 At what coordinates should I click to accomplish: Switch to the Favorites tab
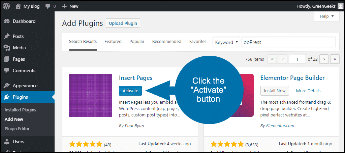(198, 42)
